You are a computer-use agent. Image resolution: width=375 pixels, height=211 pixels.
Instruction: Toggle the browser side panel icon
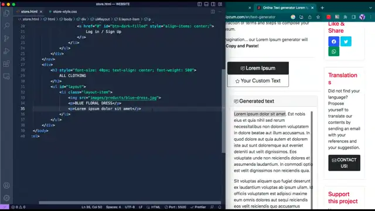click(354, 17)
